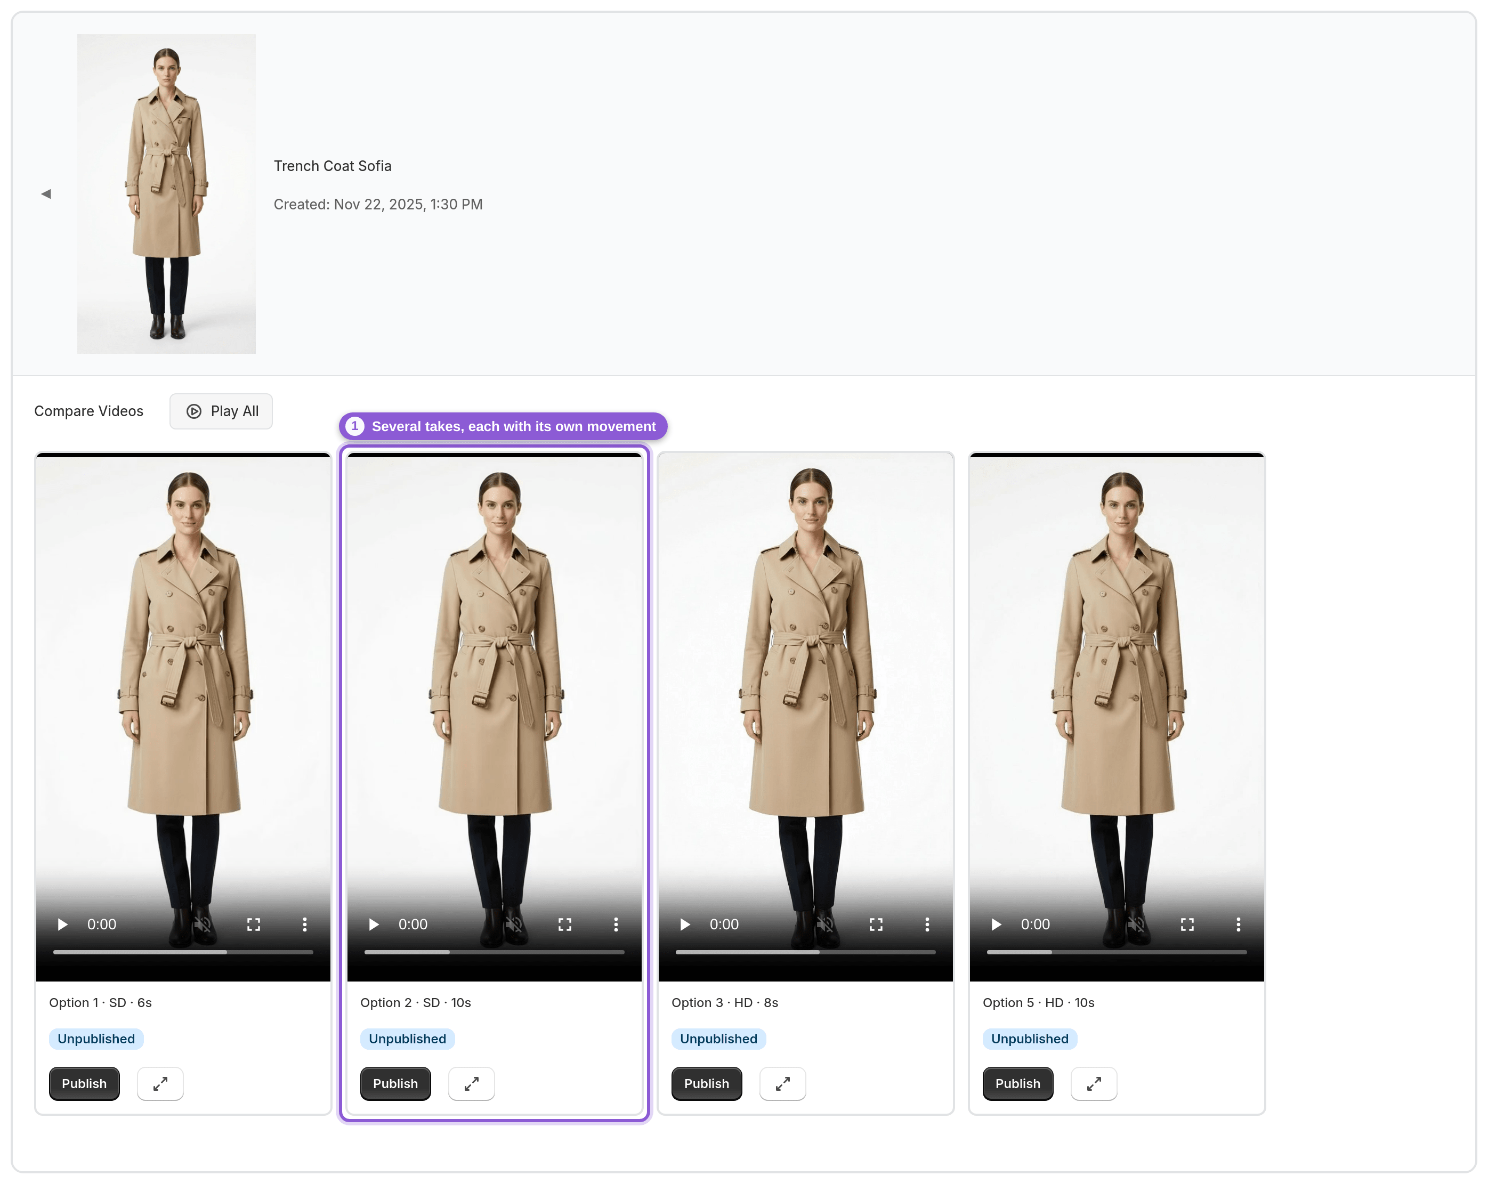Enter fullscreen on Option 3 video

[x=876, y=925]
